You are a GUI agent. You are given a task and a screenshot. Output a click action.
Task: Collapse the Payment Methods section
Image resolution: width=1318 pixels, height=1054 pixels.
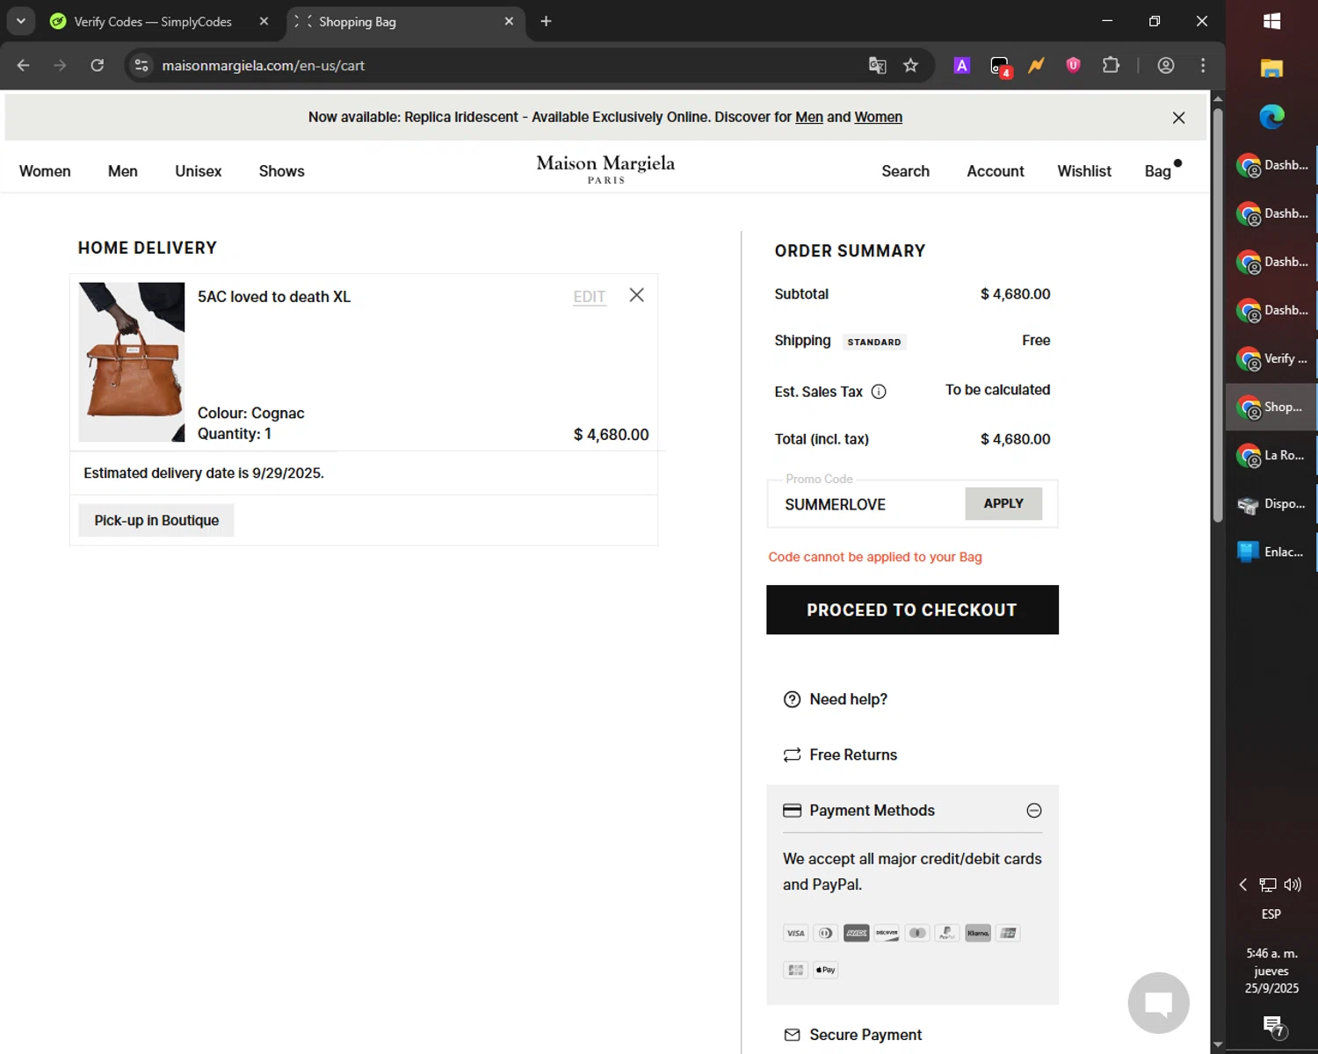point(1034,811)
